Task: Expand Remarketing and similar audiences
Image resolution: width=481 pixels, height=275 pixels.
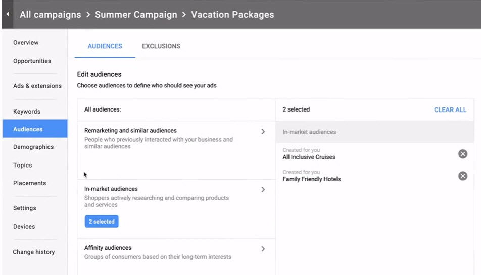Action: coord(263,131)
